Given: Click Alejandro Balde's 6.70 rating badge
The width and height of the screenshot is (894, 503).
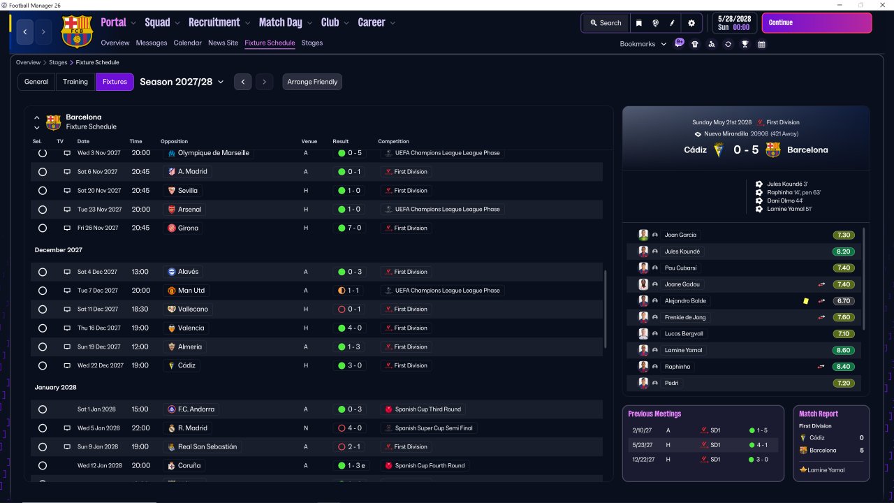Looking at the screenshot, I should [843, 301].
